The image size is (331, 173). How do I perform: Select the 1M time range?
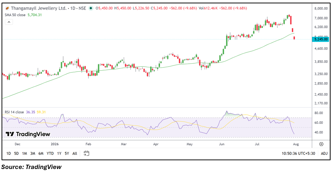pos(24,153)
